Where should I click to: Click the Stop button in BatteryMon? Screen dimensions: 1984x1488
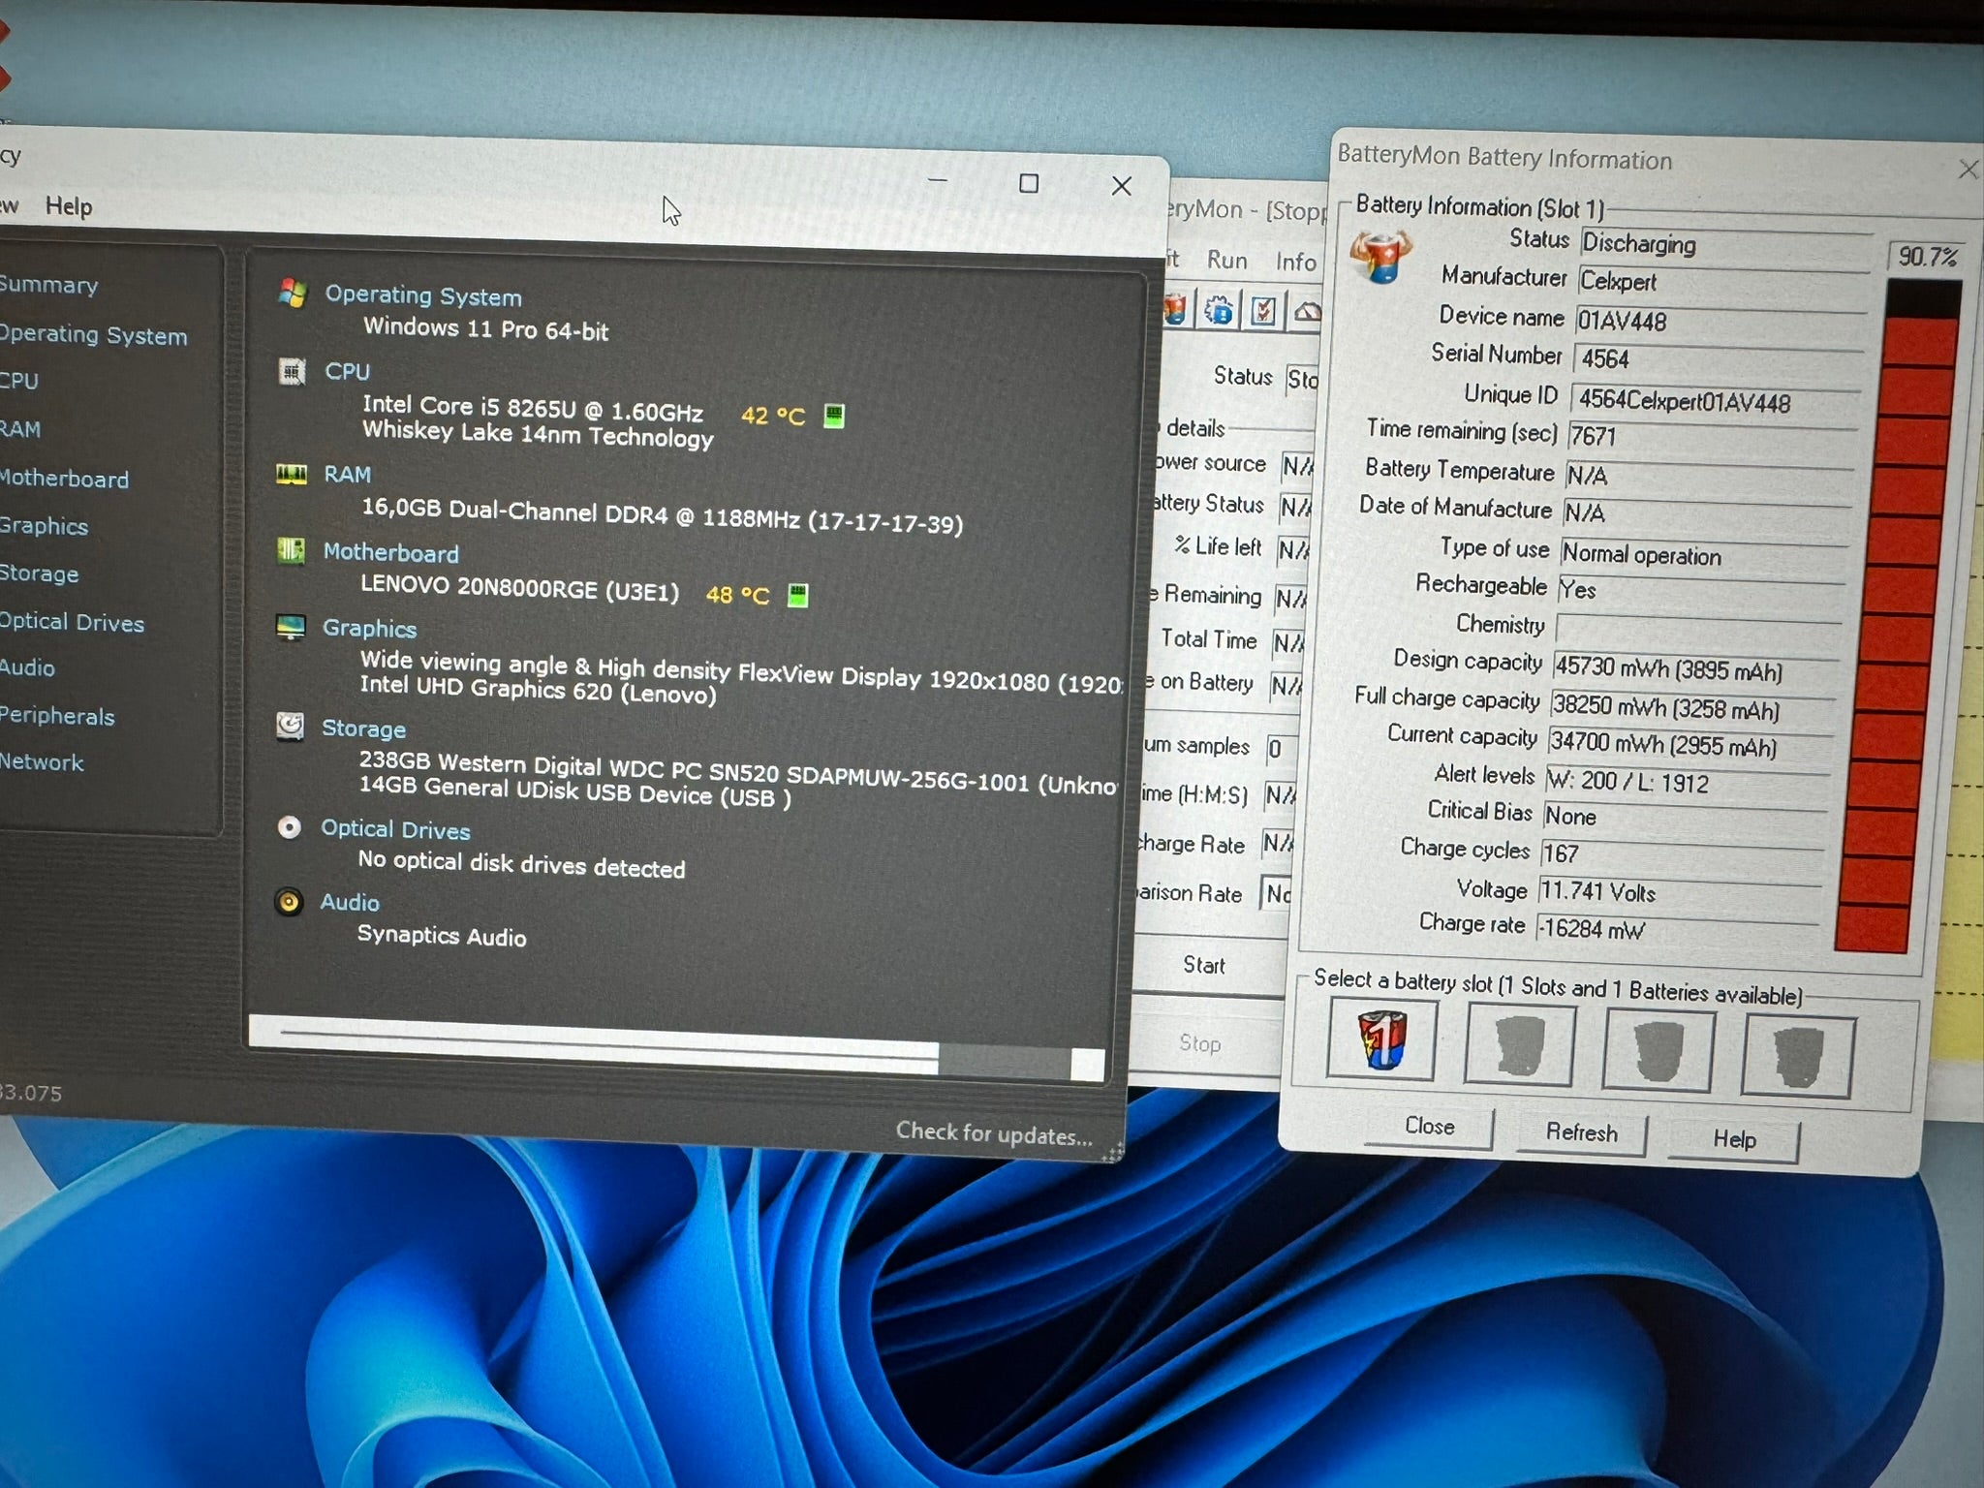click(1200, 1043)
